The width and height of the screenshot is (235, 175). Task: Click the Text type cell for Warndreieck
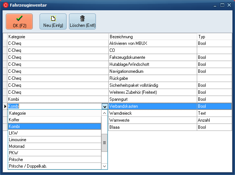(214, 113)
